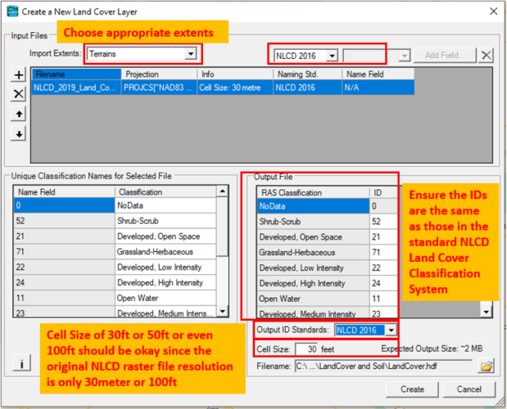This screenshot has height=409, width=507.
Task: Select the NLCD_2019_Land_Co file row
Action: click(x=75, y=86)
